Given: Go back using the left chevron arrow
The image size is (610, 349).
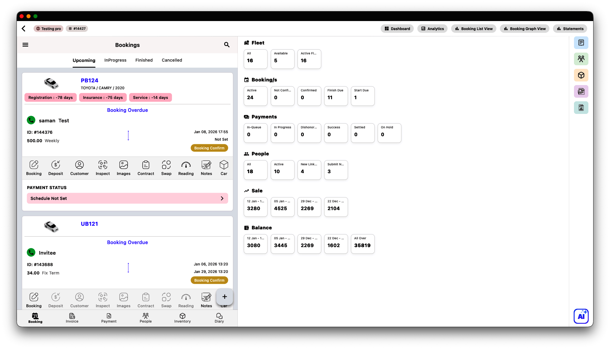Looking at the screenshot, I should coord(24,29).
